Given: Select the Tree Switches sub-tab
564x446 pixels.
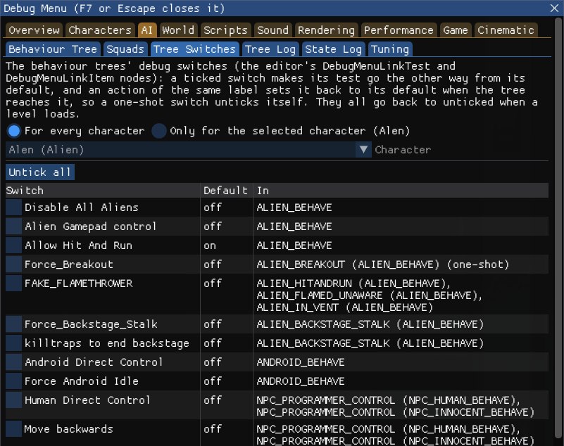Looking at the screenshot, I should 194,49.
